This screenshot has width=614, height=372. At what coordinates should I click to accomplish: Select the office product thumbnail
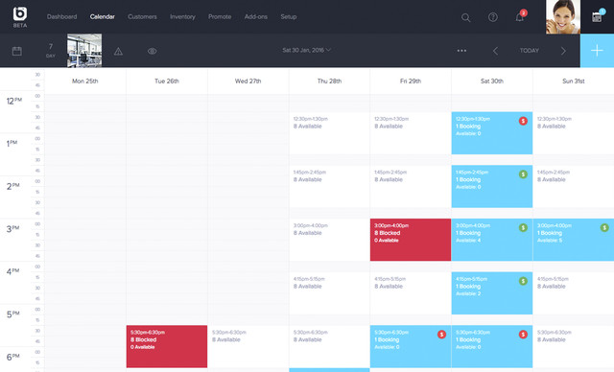(x=84, y=51)
